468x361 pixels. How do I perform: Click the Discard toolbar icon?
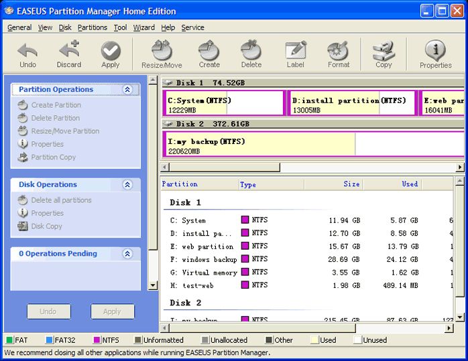[x=69, y=49]
